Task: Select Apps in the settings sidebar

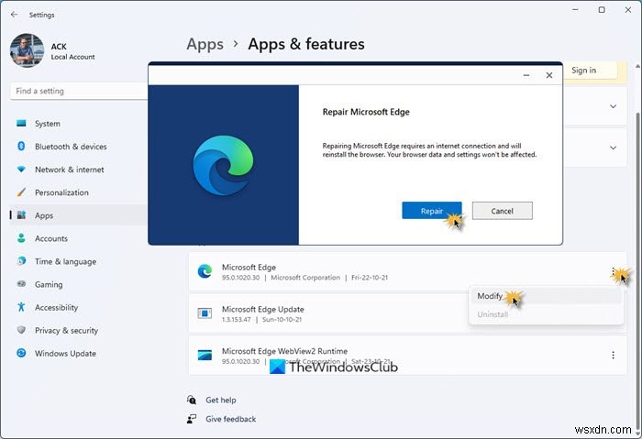Action: pos(78,215)
